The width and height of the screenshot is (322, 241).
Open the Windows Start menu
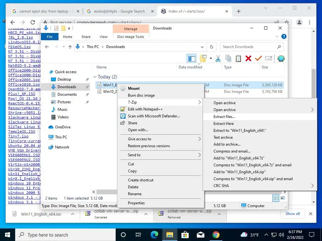pyautogui.click(x=8, y=235)
